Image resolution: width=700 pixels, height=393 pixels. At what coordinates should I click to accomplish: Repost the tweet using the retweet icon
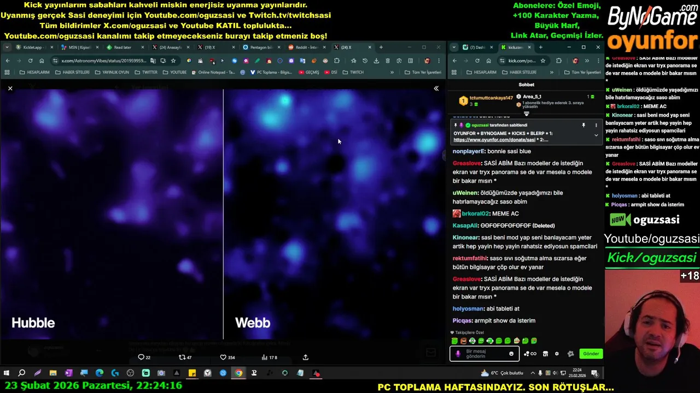tap(185, 358)
